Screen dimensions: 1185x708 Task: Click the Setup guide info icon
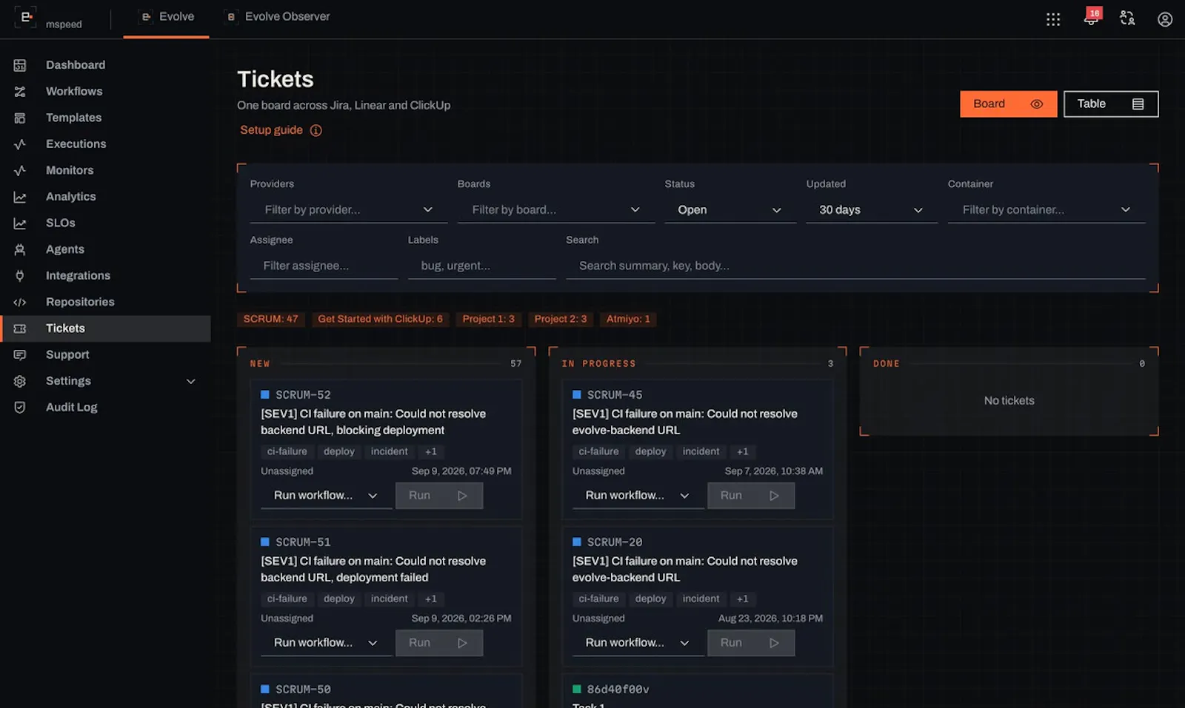click(x=316, y=130)
